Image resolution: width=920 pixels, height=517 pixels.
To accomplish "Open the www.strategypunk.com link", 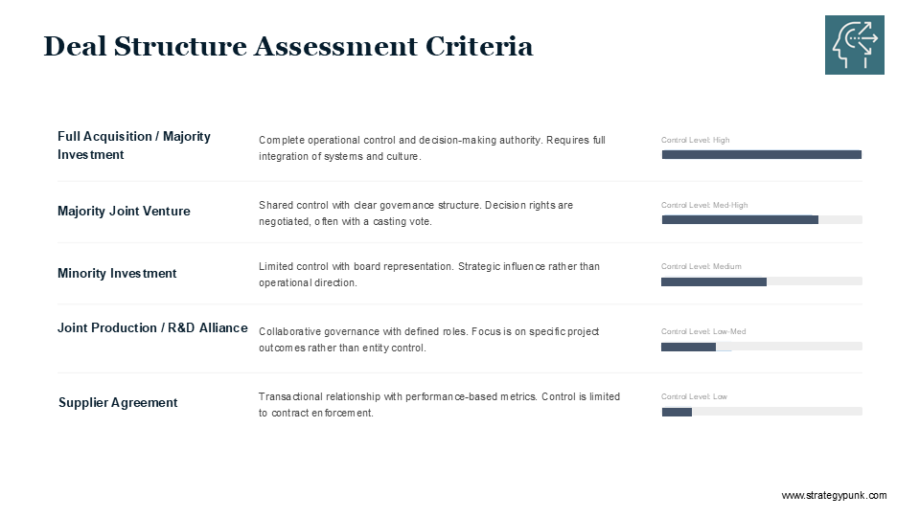I will [x=834, y=495].
